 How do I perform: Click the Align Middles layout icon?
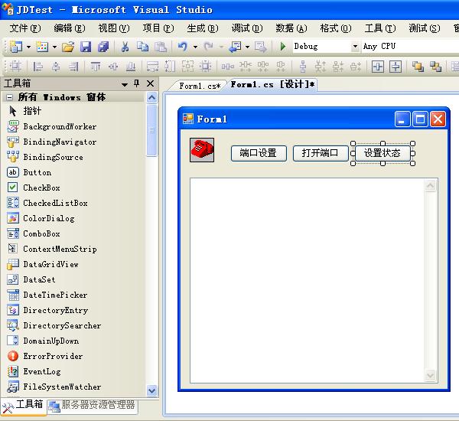[x=113, y=67]
